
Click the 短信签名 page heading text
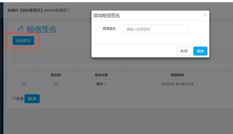pyautogui.click(x=41, y=29)
